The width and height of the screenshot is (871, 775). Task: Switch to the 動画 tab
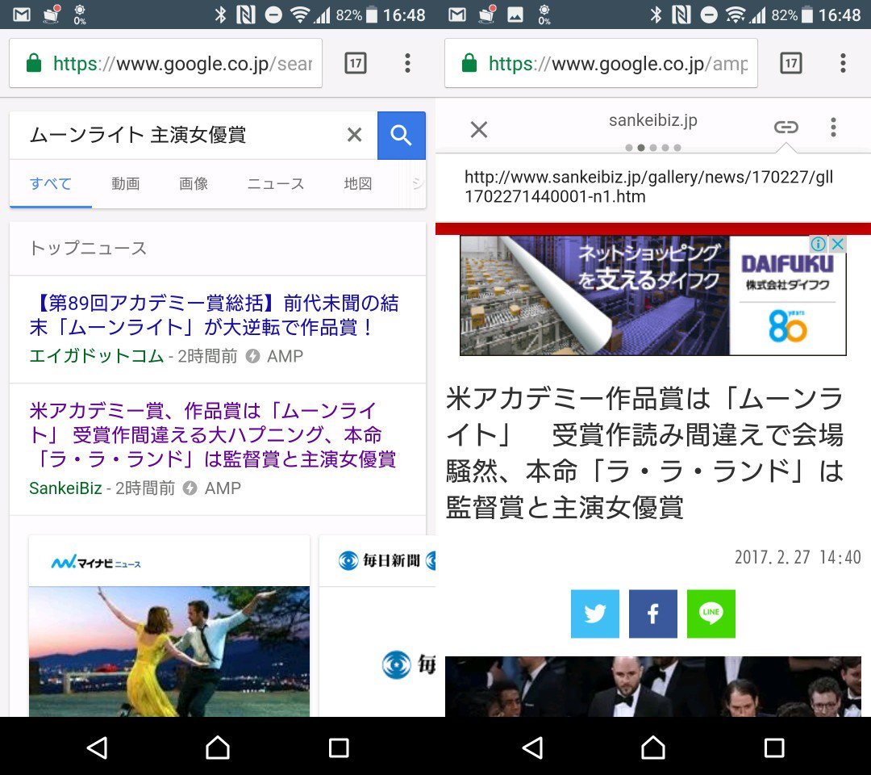(x=126, y=183)
